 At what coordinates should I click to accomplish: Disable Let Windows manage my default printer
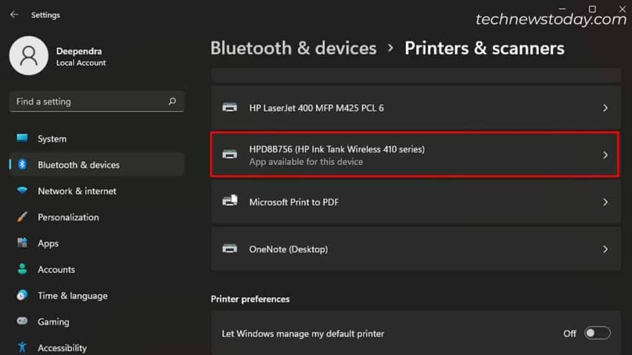(597, 333)
